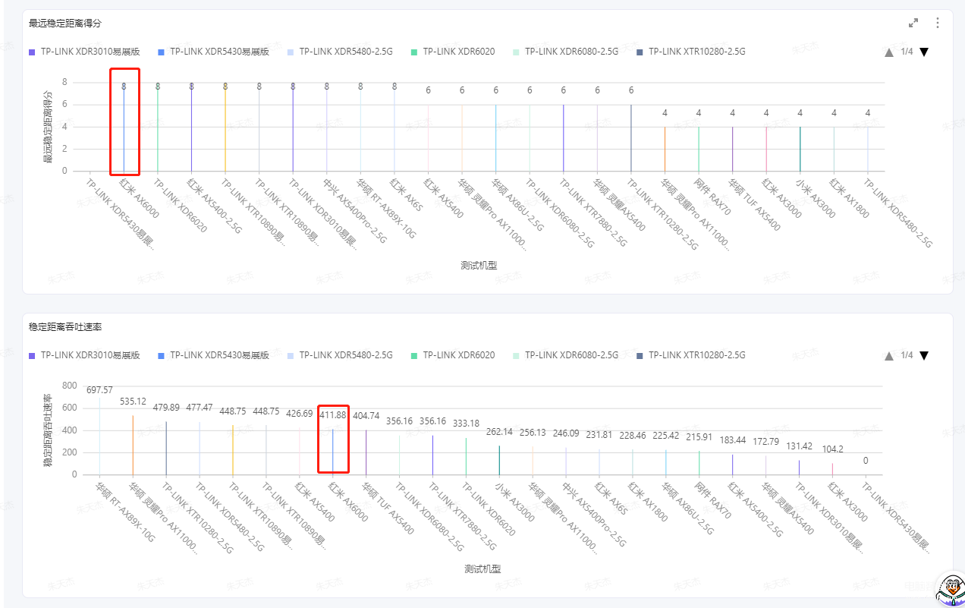The height and width of the screenshot is (608, 965).
Task: Select the 华硕 RT-AX89X-10G bar in 稳定距离吞吐速率 chart
Action: pyautogui.click(x=99, y=436)
